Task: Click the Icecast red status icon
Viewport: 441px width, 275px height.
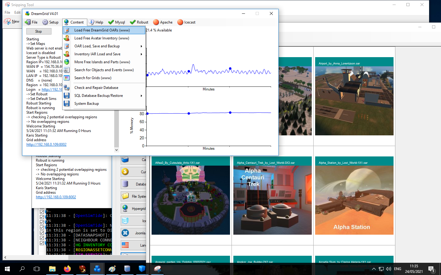Action: (x=180, y=22)
